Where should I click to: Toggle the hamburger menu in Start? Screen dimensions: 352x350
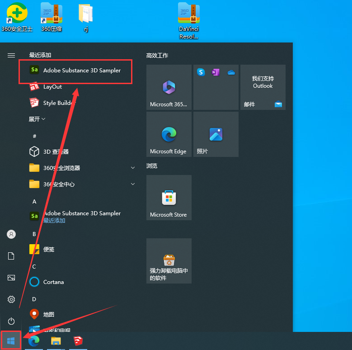click(x=11, y=55)
